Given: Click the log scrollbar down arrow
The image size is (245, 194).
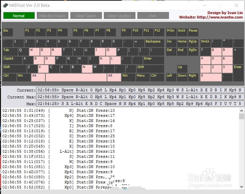Looking at the screenshot, I should [242, 187].
